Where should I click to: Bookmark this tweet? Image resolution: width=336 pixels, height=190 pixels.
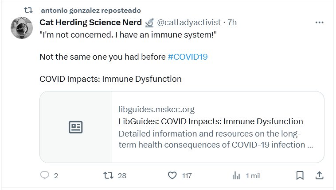point(300,175)
